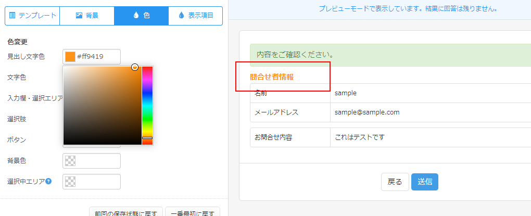The height and width of the screenshot is (216, 531).
Task: Click the transparent 背景色 swatch
Action: click(70, 161)
